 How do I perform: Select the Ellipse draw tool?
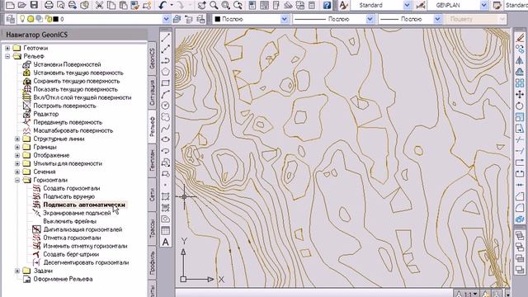(x=165, y=139)
